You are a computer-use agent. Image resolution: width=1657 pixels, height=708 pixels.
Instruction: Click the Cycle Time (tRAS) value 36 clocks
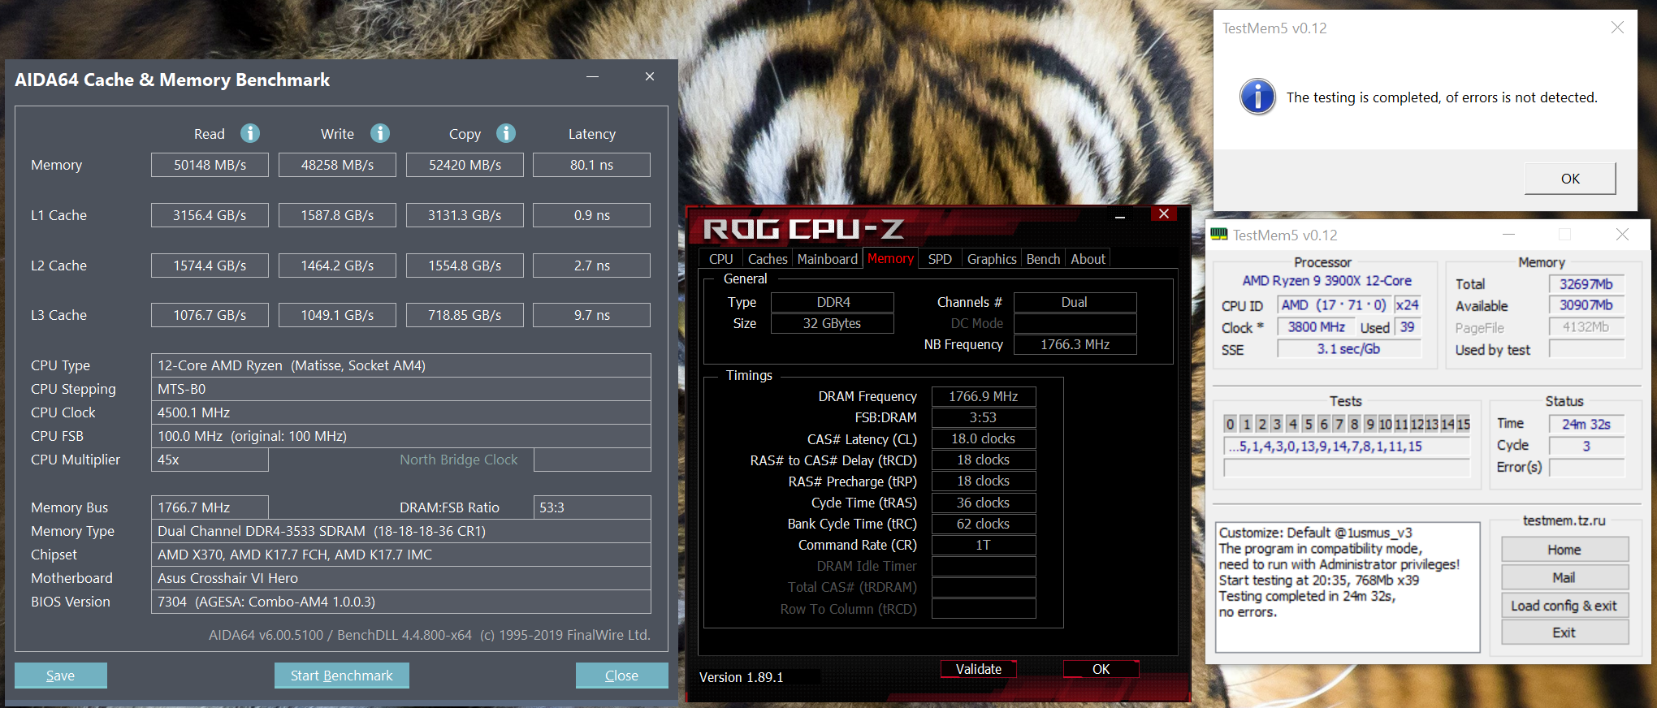tap(984, 503)
